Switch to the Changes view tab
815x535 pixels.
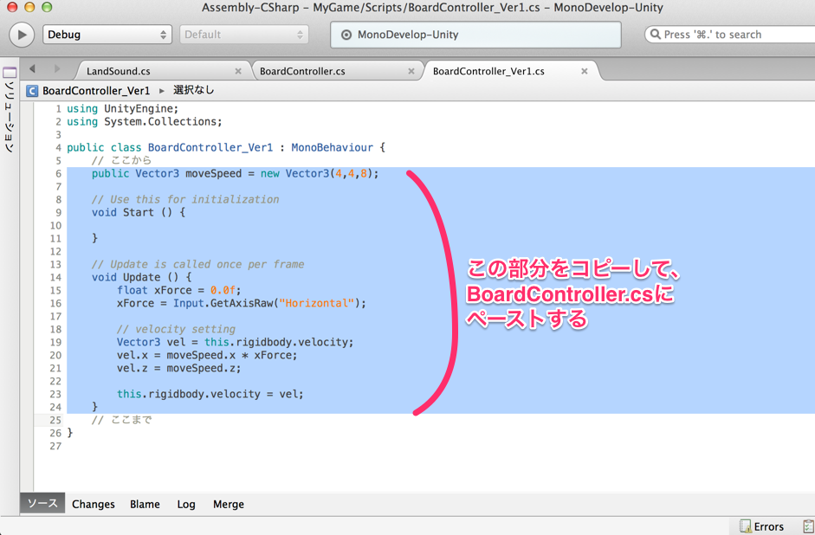tap(94, 505)
